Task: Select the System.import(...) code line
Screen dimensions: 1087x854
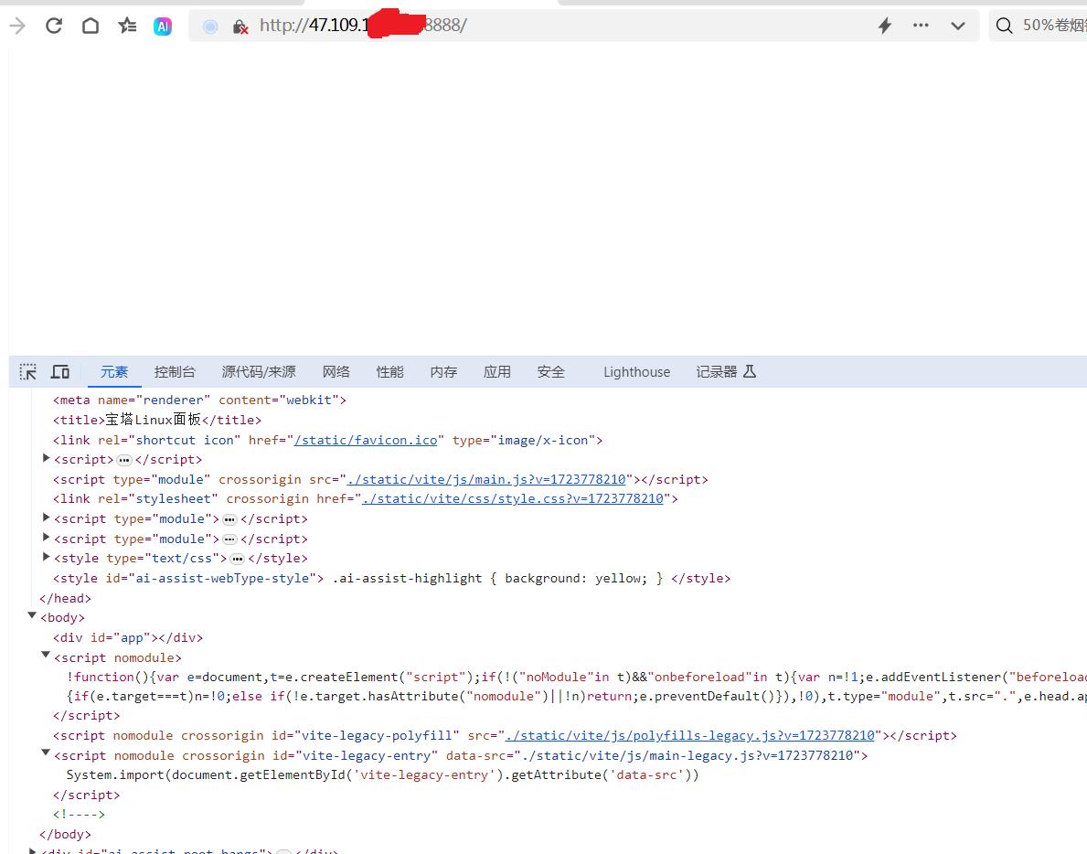Action: tap(383, 775)
